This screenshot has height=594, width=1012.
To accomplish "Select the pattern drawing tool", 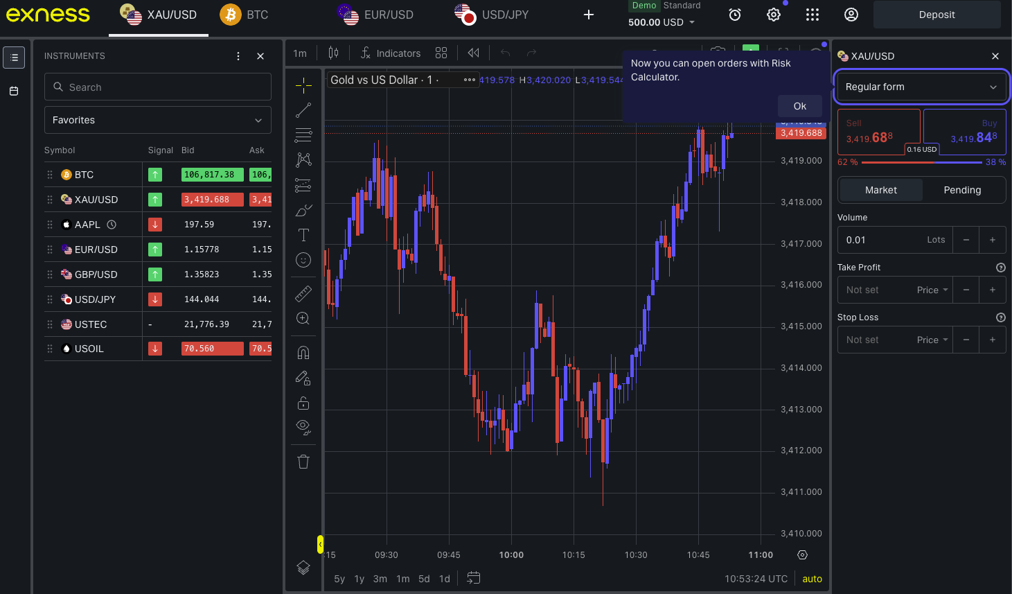I will pyautogui.click(x=303, y=160).
